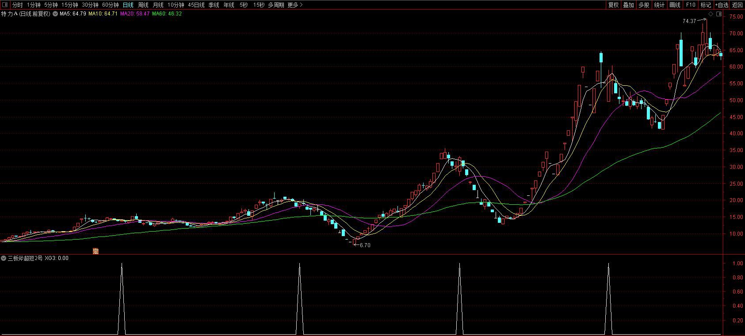This screenshot has width=745, height=336.
Task: Click the MA20: 58.47 label
Action: click(135, 14)
